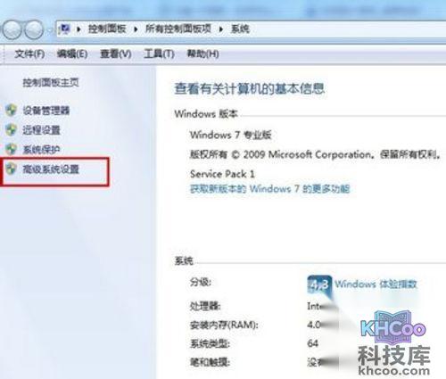446x379 pixels.
Task: Open the 帮助(H) menu
Action: tap(202, 54)
